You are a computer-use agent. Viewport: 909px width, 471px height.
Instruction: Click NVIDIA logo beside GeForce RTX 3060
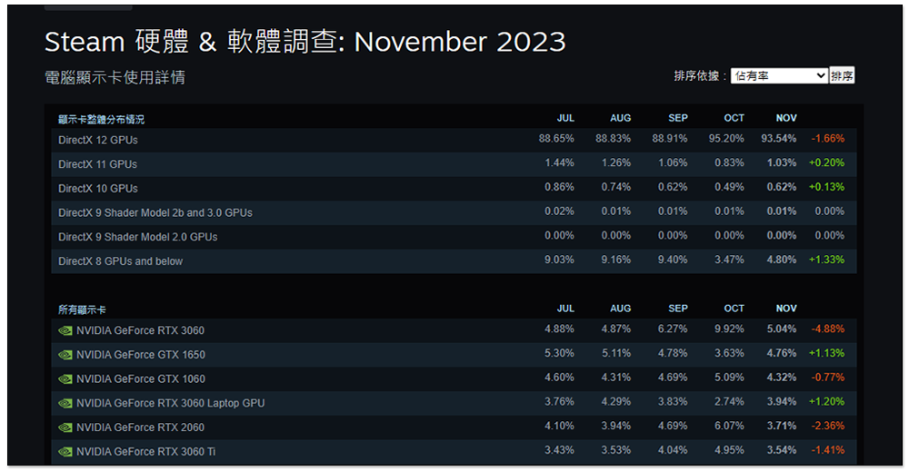coord(65,331)
